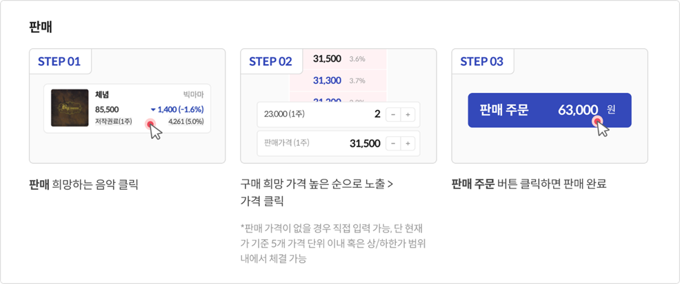Click the 저작권료(1주) label
680x284 pixels.
(x=113, y=122)
